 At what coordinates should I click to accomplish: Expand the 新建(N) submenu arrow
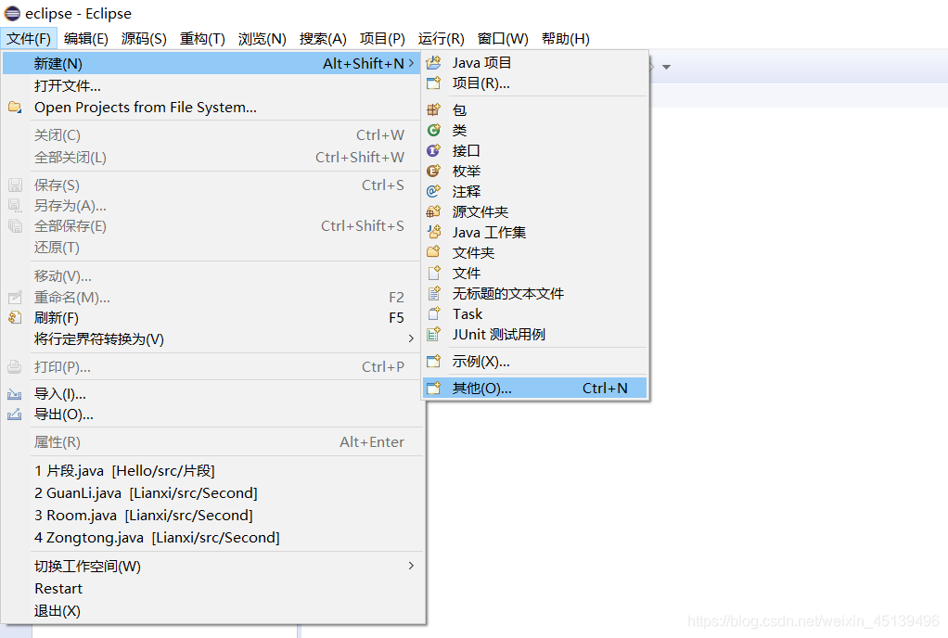[x=411, y=63]
